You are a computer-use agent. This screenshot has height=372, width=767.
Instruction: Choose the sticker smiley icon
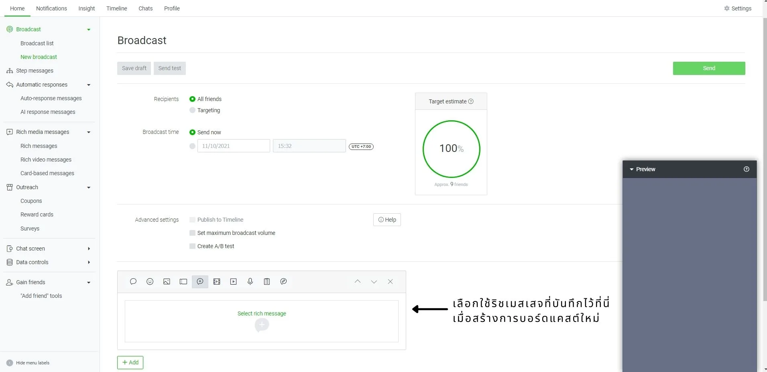click(150, 282)
